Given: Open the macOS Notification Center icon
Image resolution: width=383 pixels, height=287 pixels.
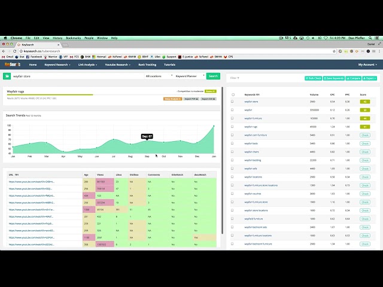Looking at the screenshot, I should point(377,38).
